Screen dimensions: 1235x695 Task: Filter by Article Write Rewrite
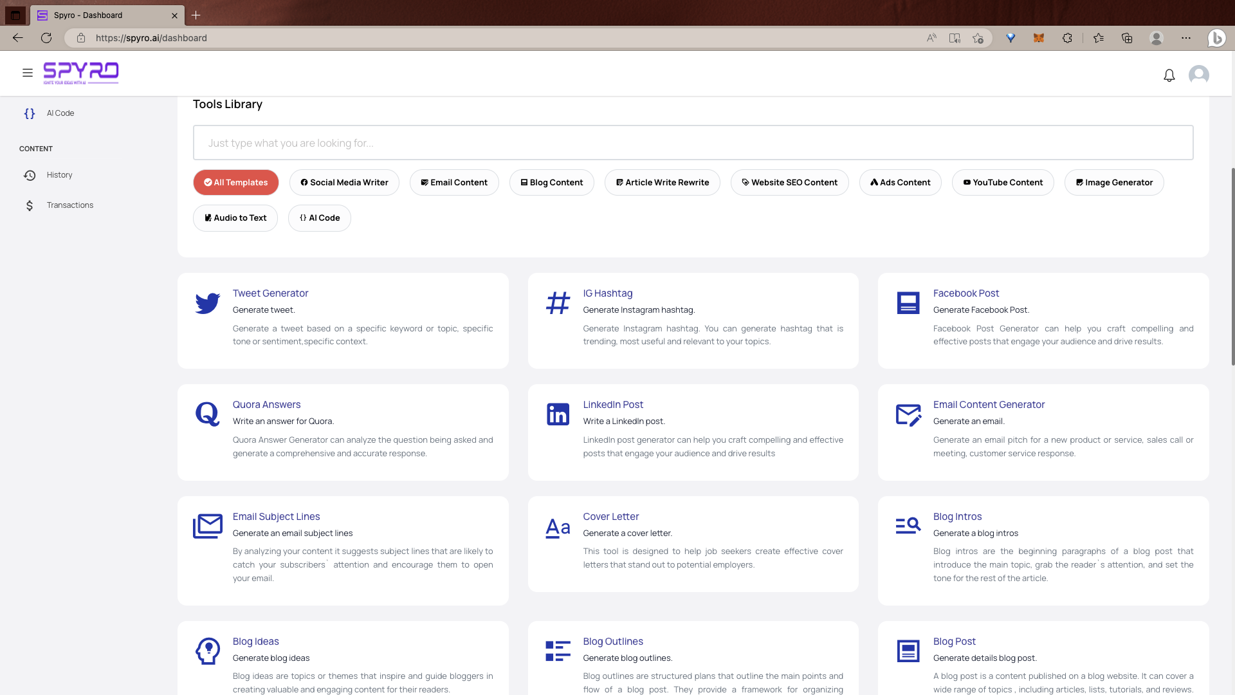663,183
